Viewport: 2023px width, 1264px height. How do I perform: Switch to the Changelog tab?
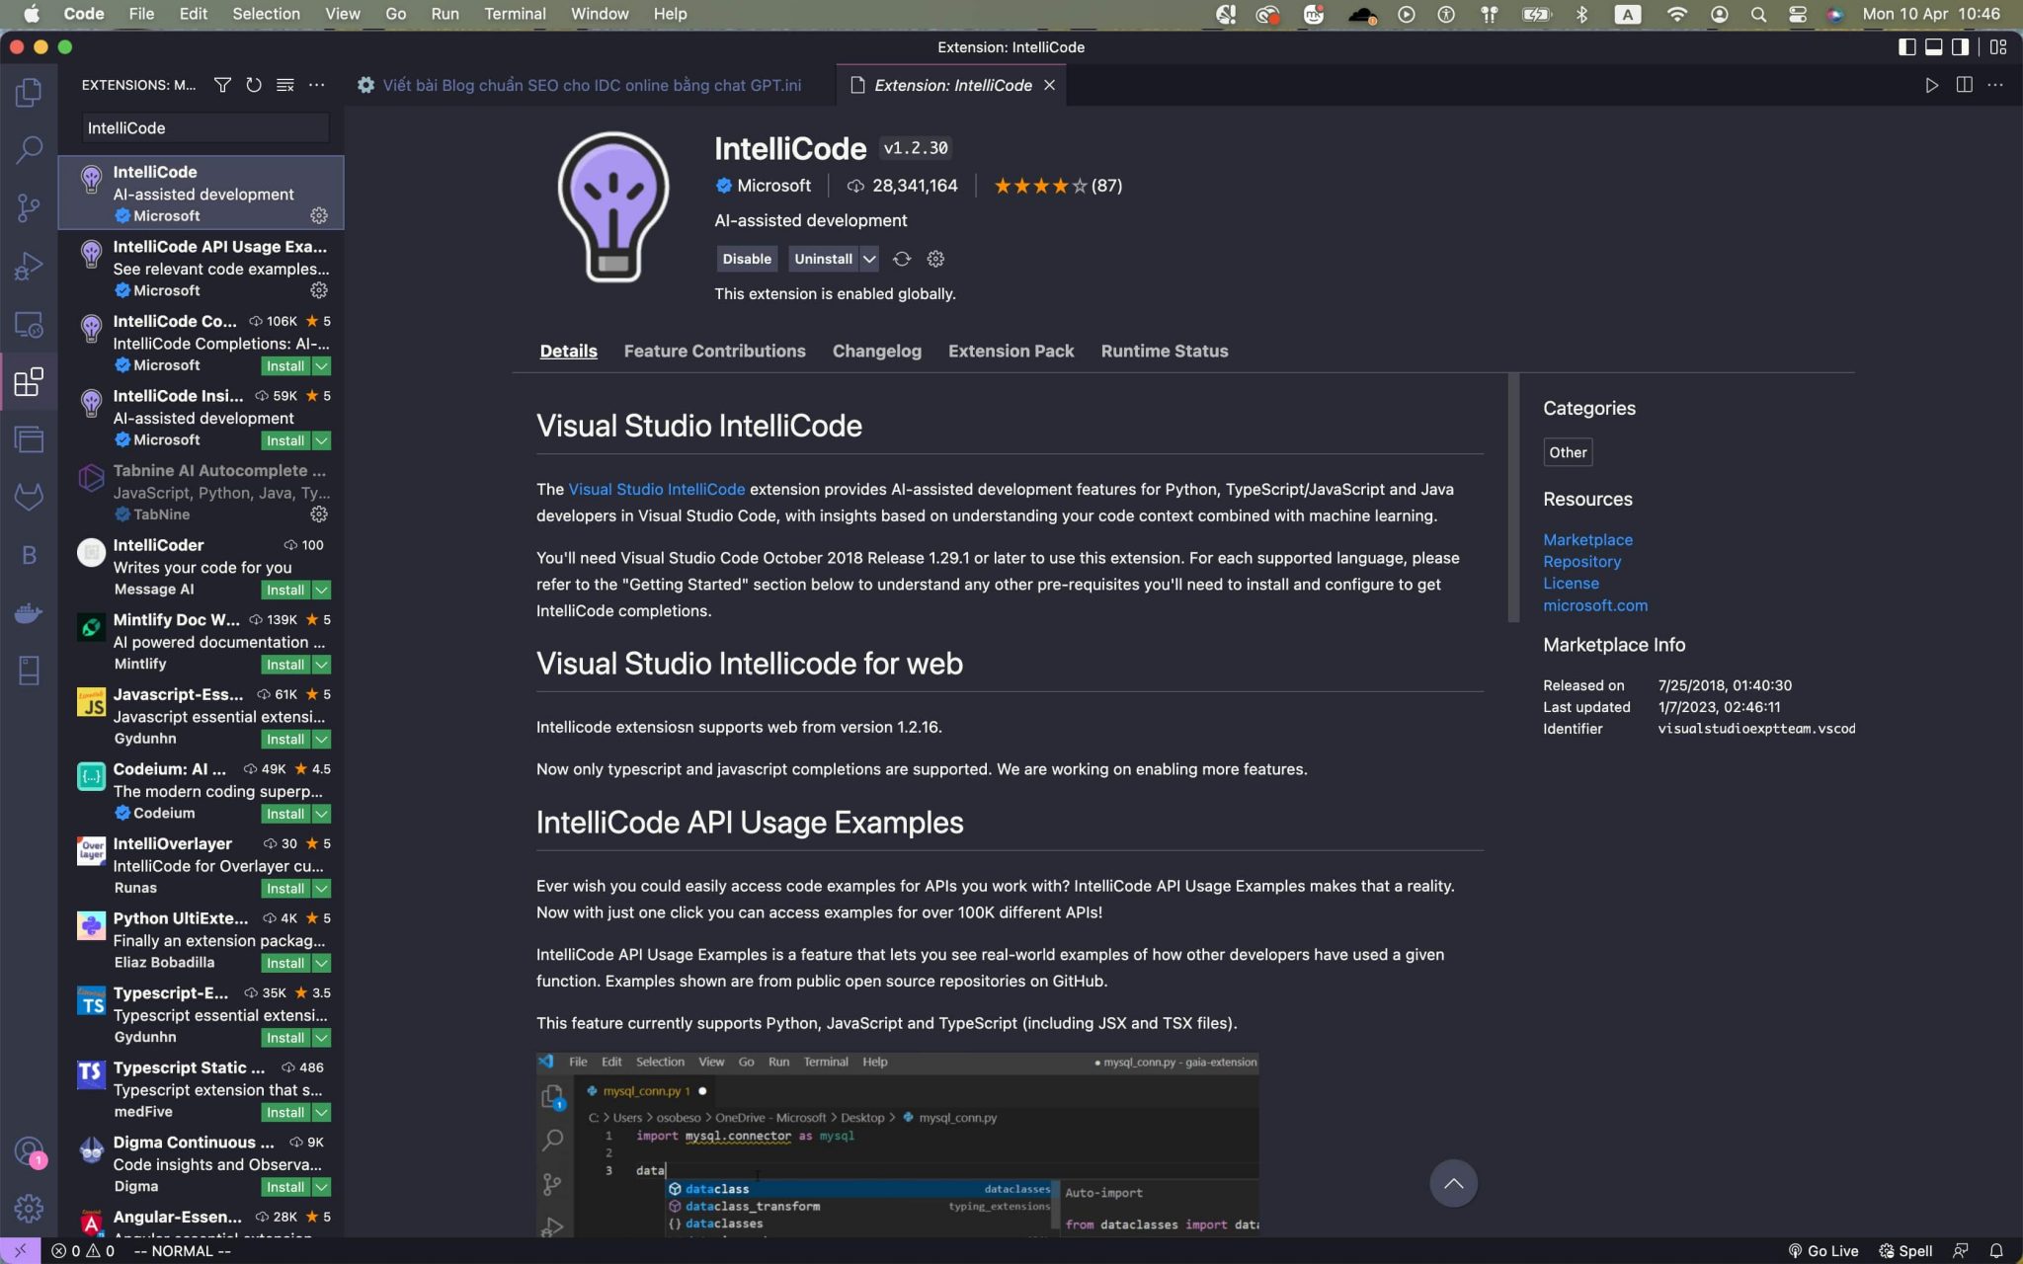pyautogui.click(x=876, y=351)
